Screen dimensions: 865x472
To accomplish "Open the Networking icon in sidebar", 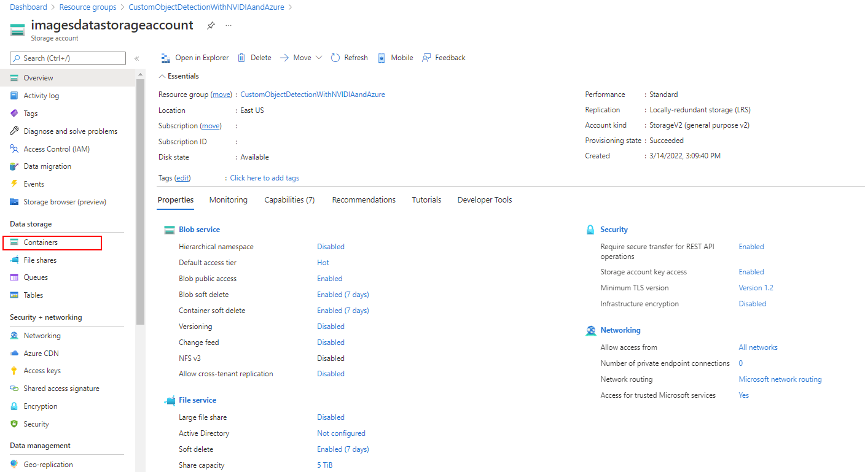I will click(x=14, y=336).
